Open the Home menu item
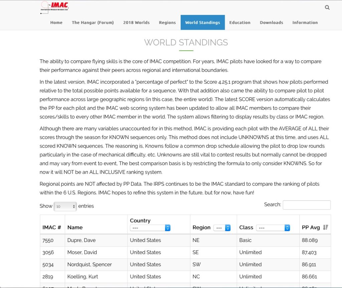The width and height of the screenshot is (342, 288). coord(56,22)
